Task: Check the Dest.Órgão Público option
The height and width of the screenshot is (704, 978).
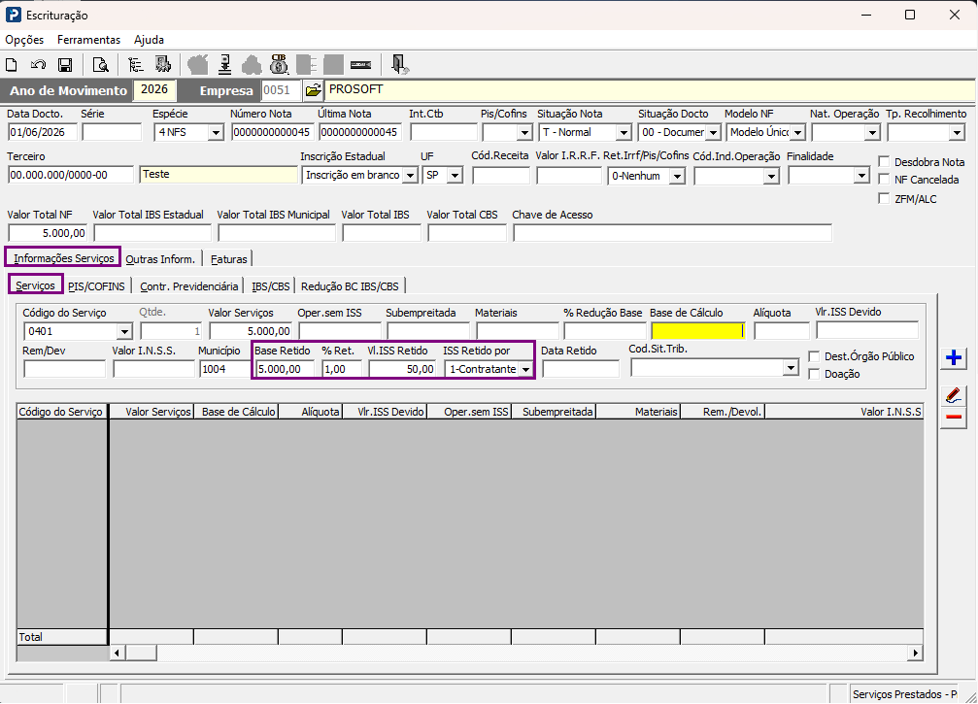Action: (813, 356)
